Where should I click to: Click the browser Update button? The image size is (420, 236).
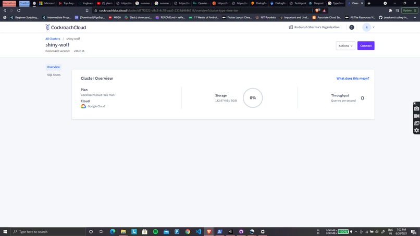410,10
